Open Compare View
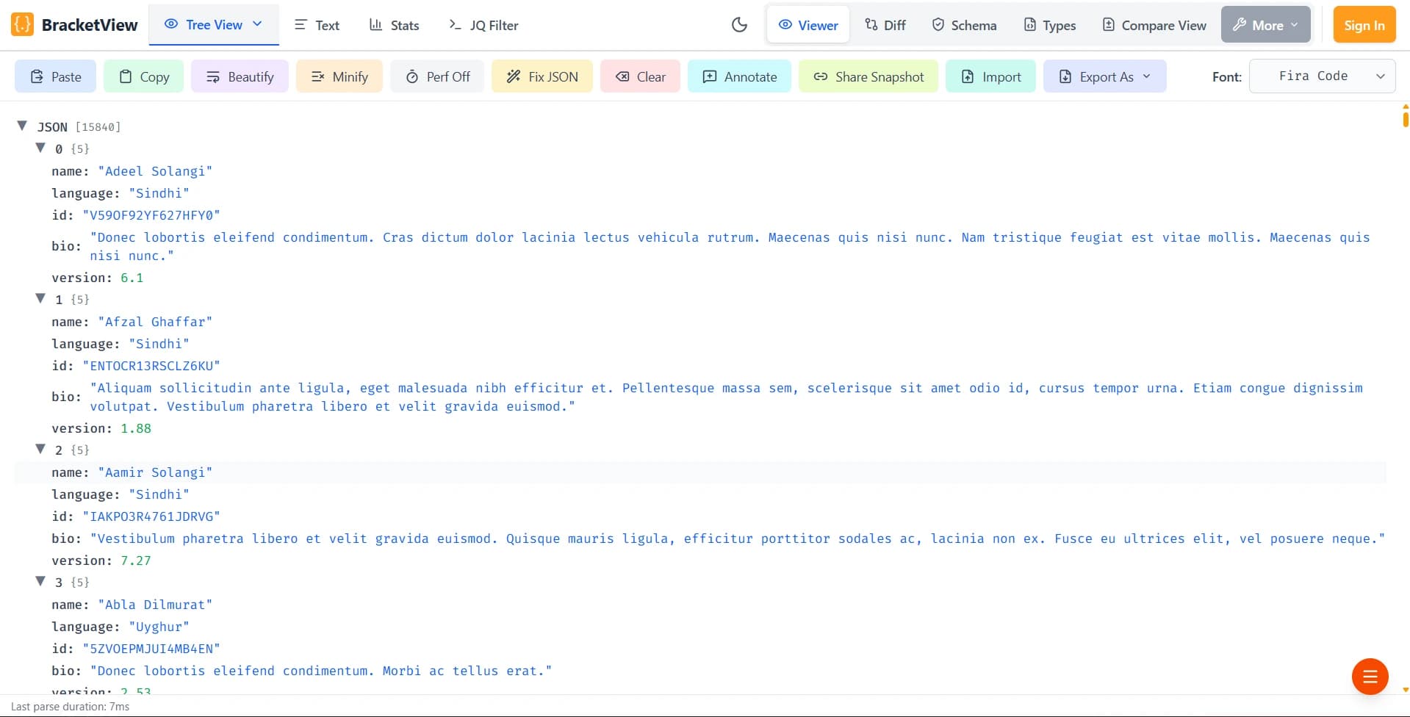Screen dimensions: 1410x717 [x=1154, y=25]
